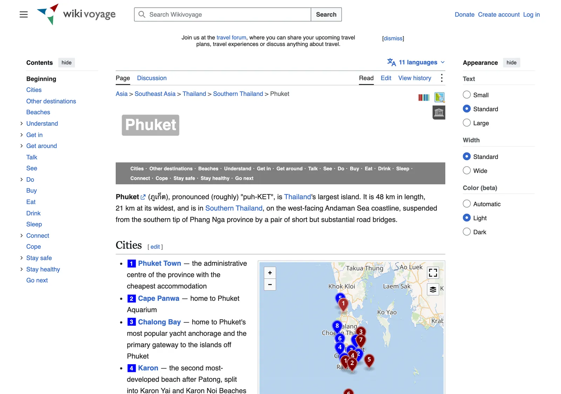Select Wide width option
This screenshot has height=394, width=561.
tap(467, 171)
